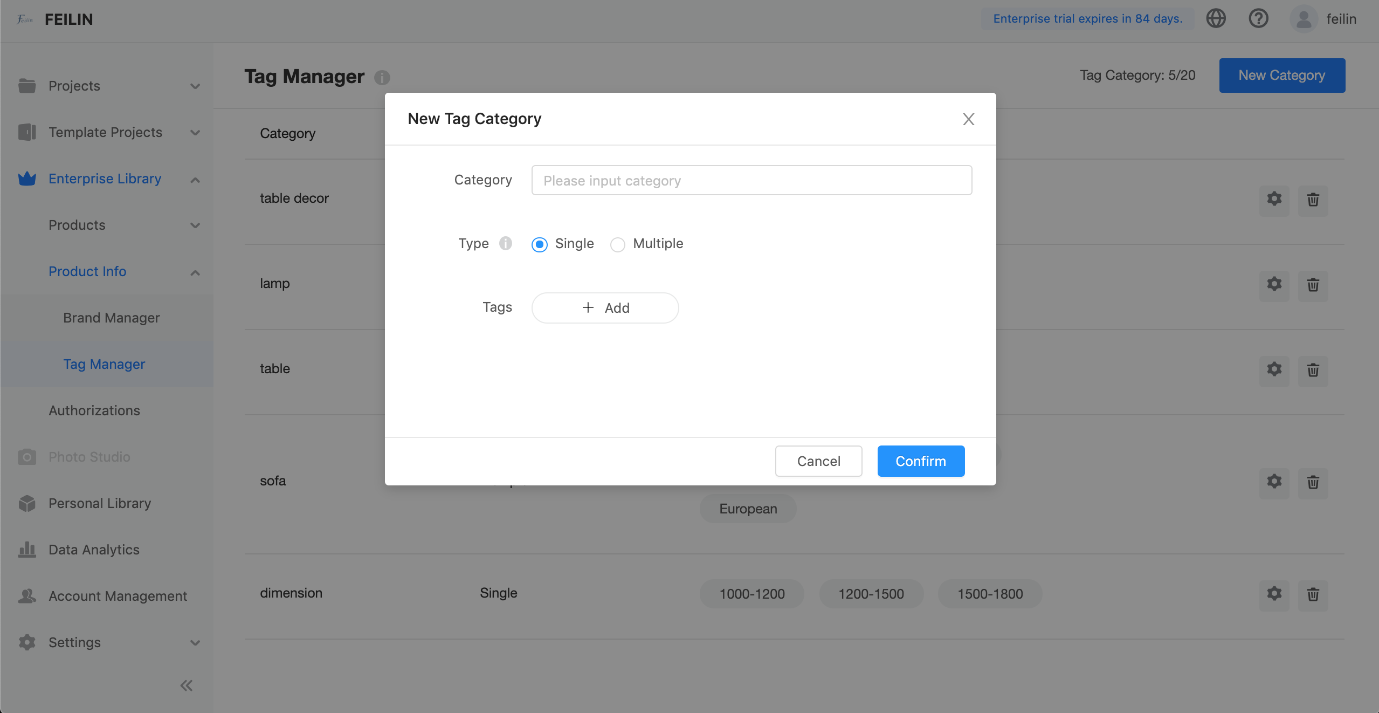The height and width of the screenshot is (713, 1379).
Task: Click the Category input field
Action: (751, 181)
